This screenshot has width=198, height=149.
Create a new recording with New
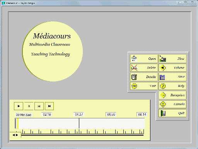click(172, 59)
